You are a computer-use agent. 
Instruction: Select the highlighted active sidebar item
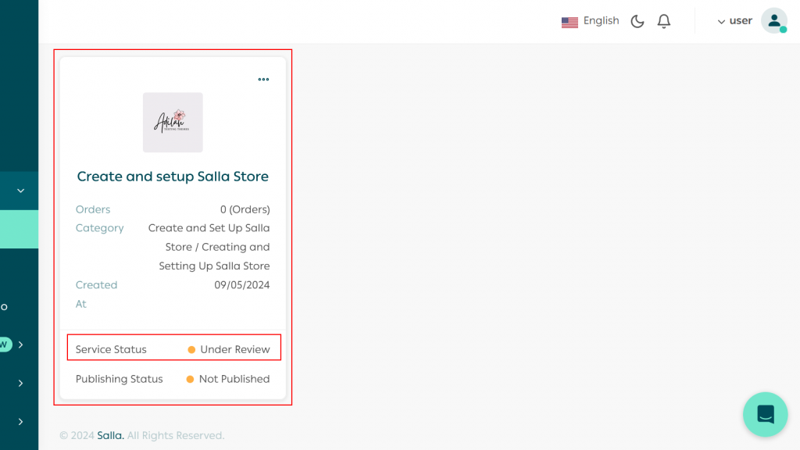click(x=19, y=229)
